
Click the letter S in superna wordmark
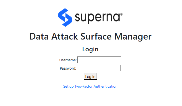point(78,17)
